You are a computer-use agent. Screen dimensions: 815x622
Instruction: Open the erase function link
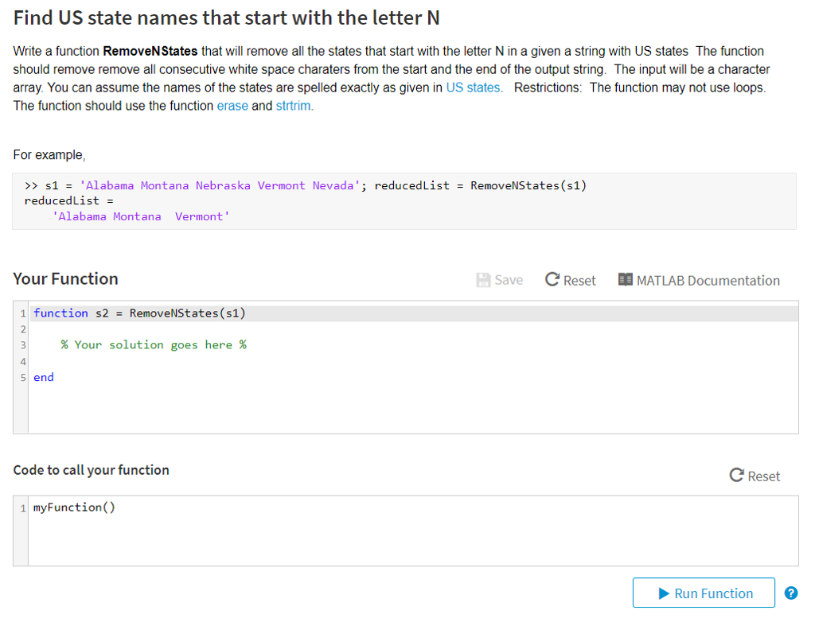point(232,106)
